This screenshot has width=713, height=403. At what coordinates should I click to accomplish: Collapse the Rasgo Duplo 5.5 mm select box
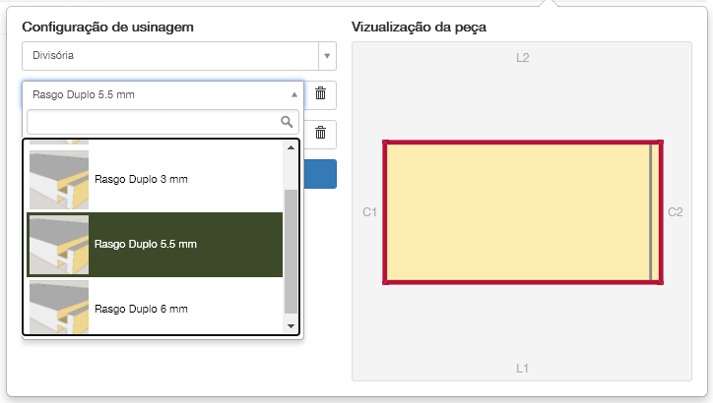tap(293, 95)
